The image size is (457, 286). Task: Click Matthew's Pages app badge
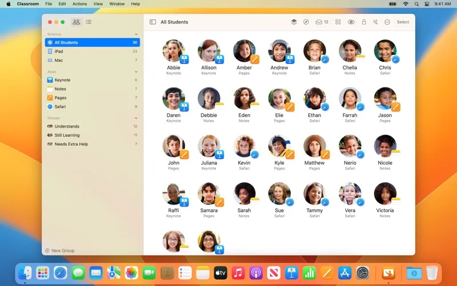pos(325,154)
